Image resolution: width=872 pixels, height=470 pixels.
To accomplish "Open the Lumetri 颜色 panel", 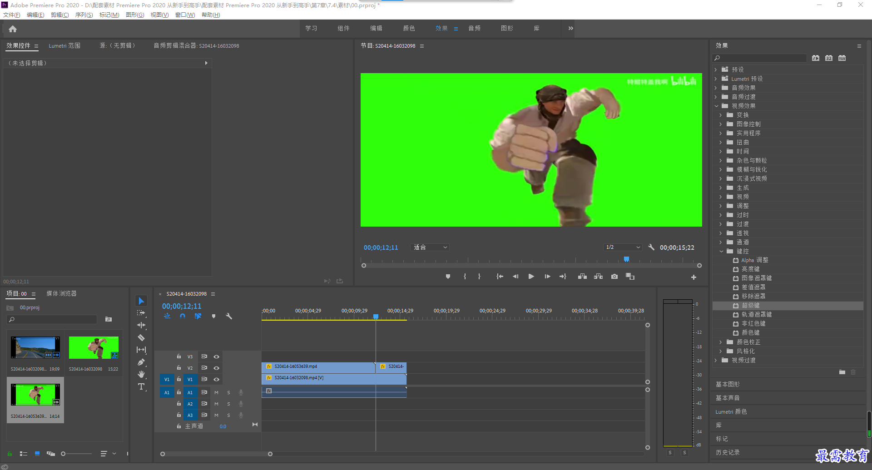I will [731, 411].
